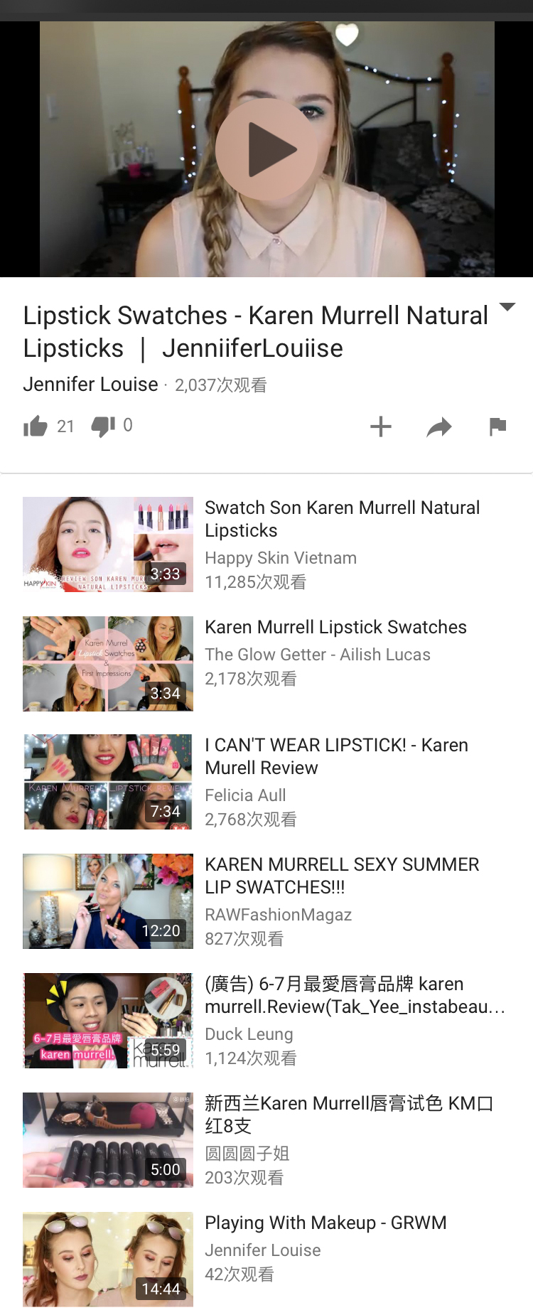
Task: Report video with the flag icon
Action: point(497,426)
